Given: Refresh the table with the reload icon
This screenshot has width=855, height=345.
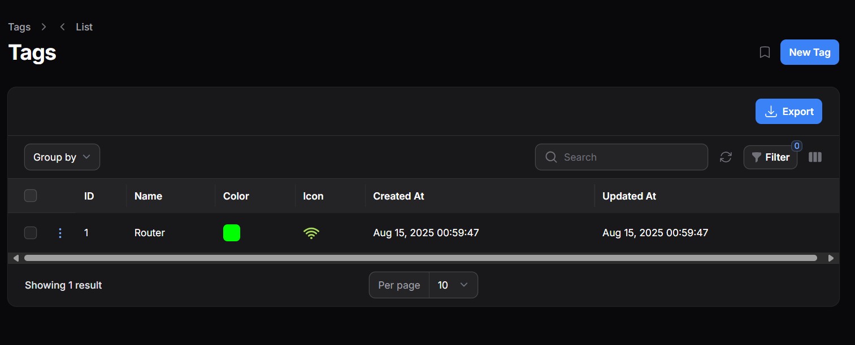Looking at the screenshot, I should click(726, 157).
